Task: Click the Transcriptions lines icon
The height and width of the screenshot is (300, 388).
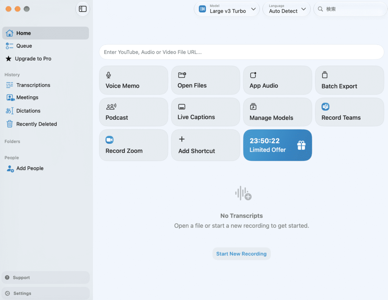Action: pyautogui.click(x=9, y=85)
